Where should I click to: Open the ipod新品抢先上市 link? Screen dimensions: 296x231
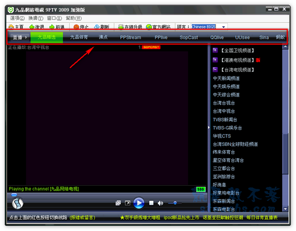point(182,218)
